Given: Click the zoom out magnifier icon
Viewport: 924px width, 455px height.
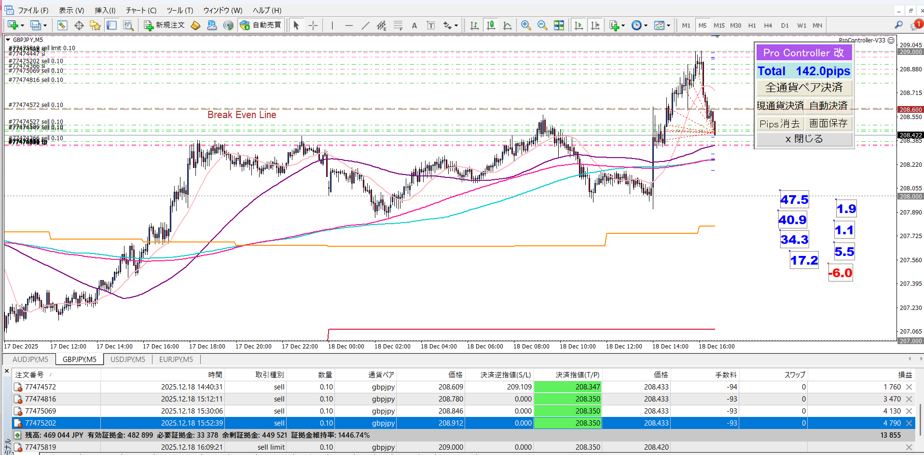Looking at the screenshot, I should 542,26.
